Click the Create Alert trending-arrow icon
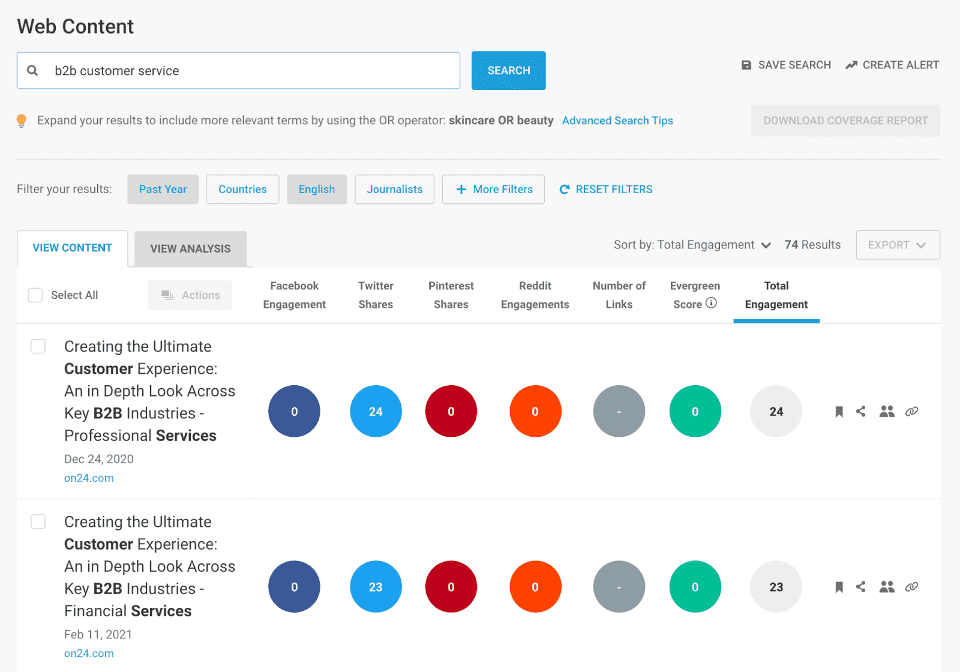 pyautogui.click(x=851, y=64)
